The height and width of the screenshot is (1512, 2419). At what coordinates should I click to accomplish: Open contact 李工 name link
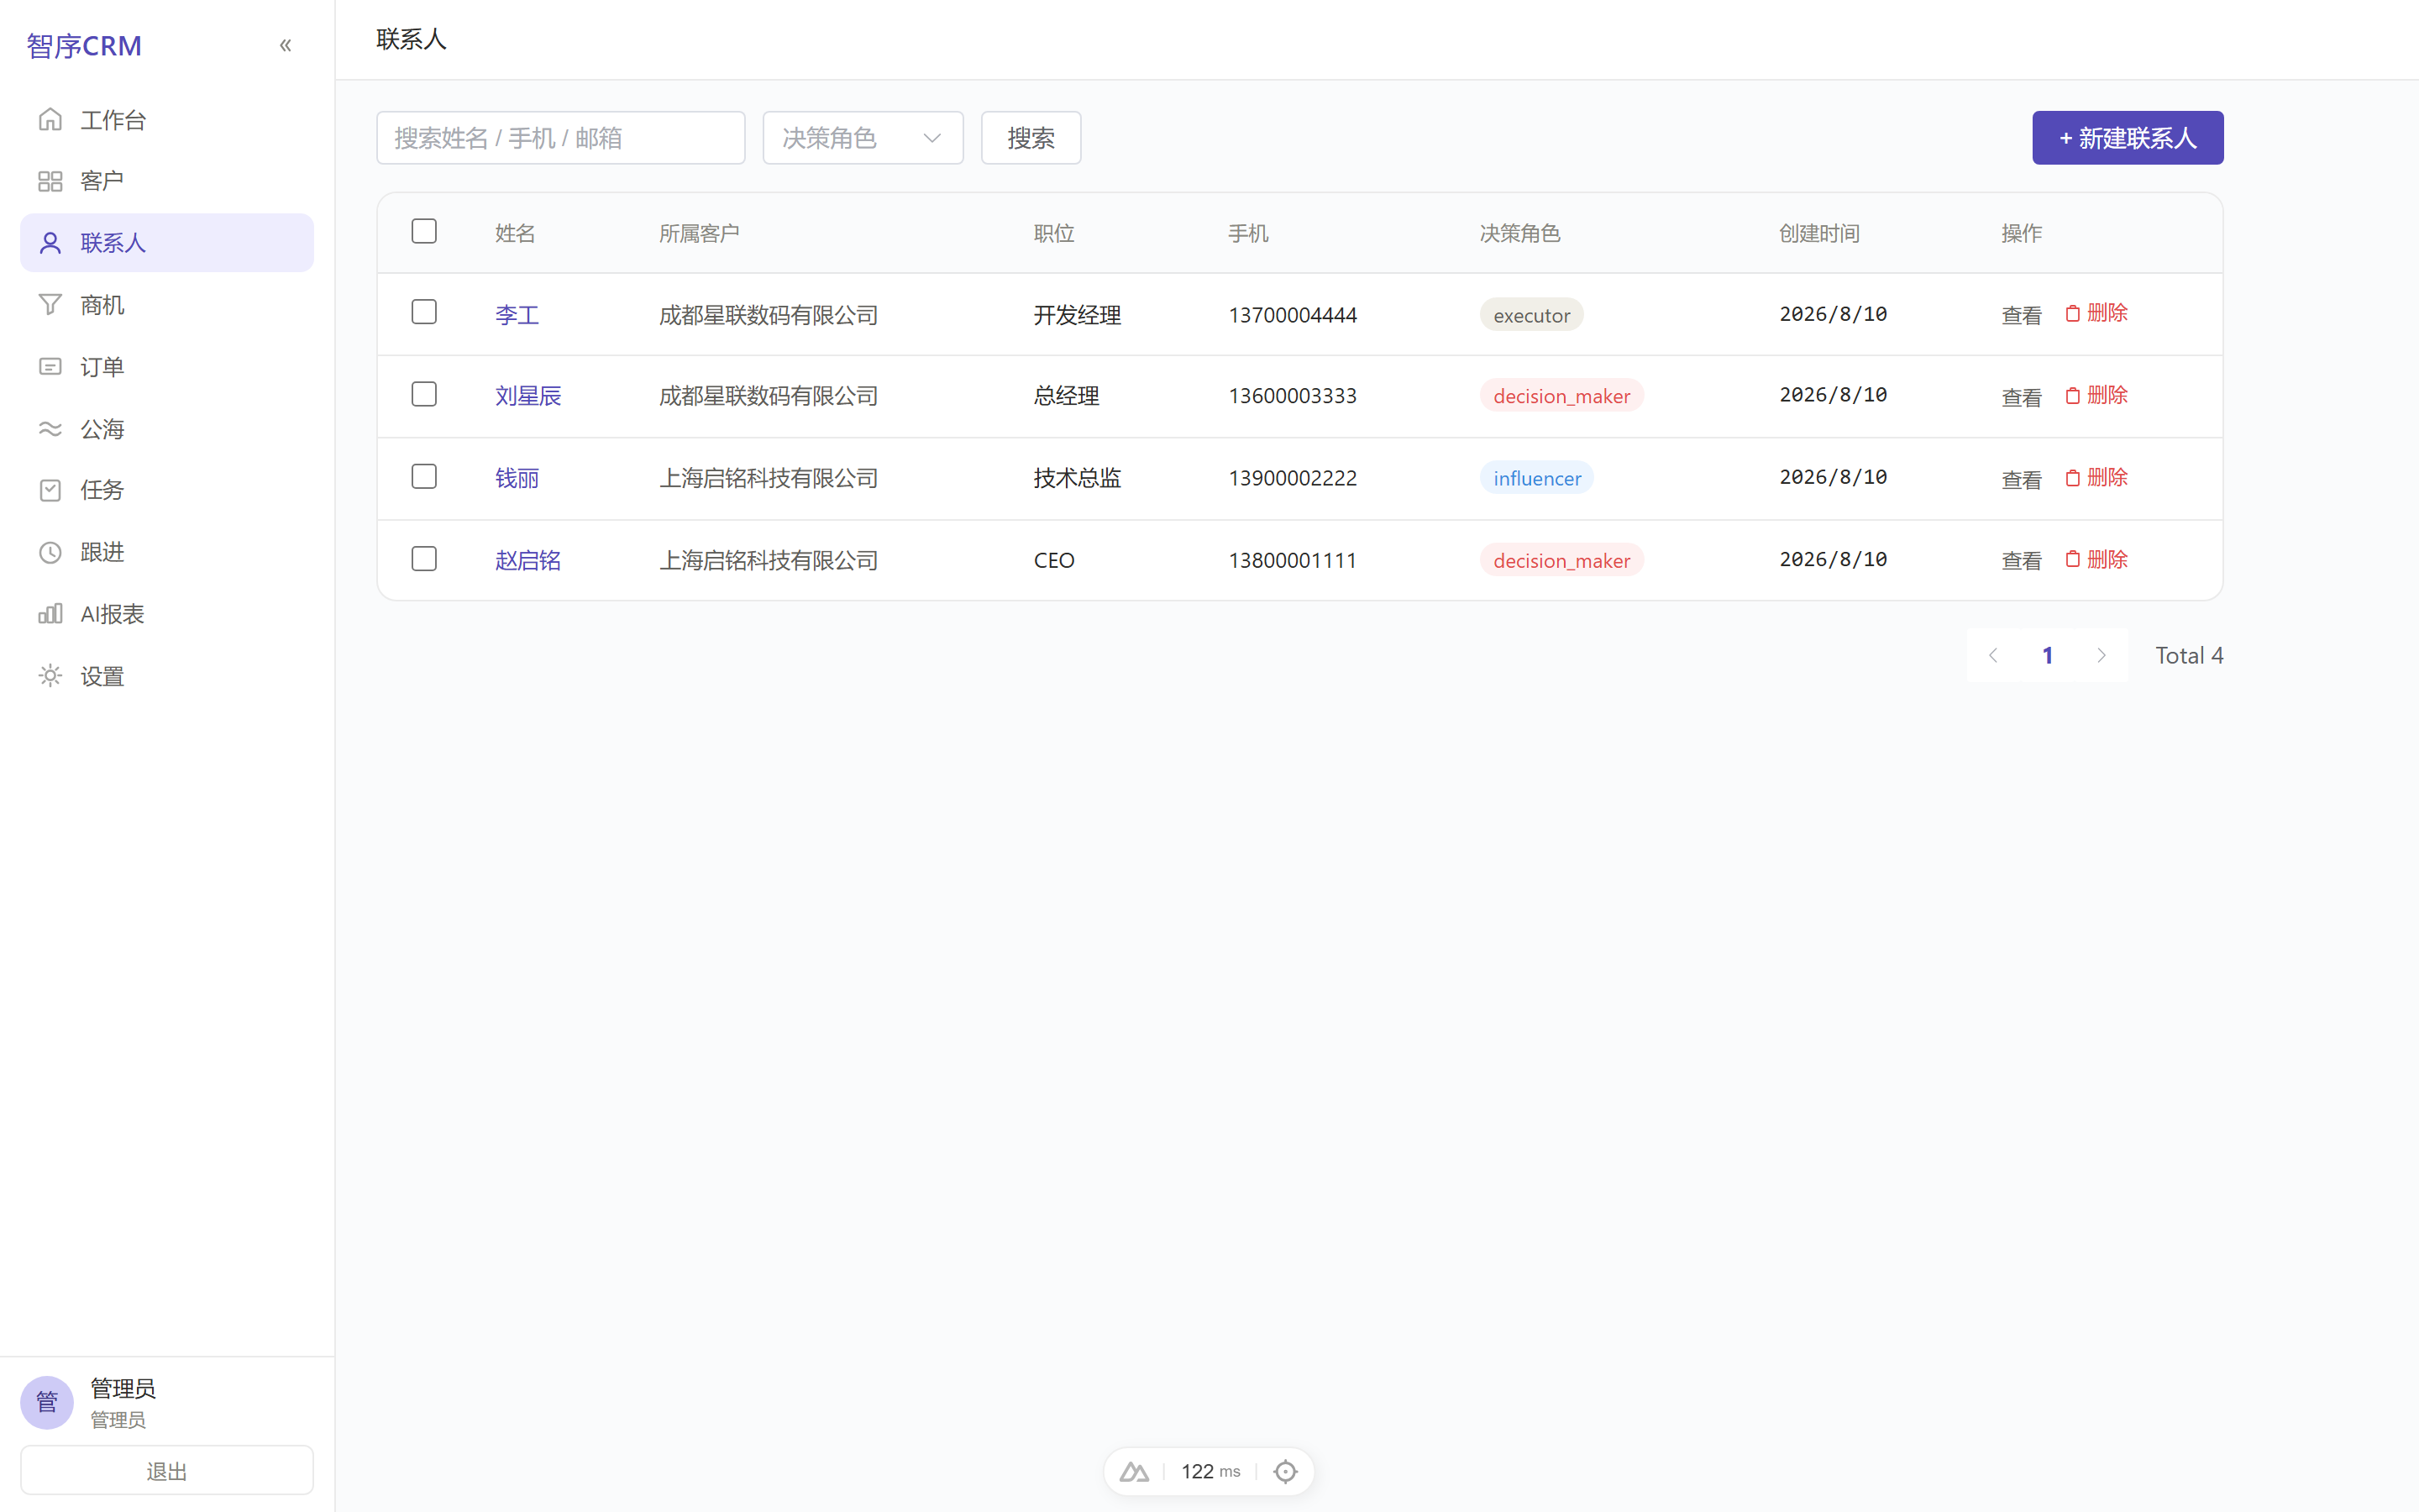coord(517,315)
